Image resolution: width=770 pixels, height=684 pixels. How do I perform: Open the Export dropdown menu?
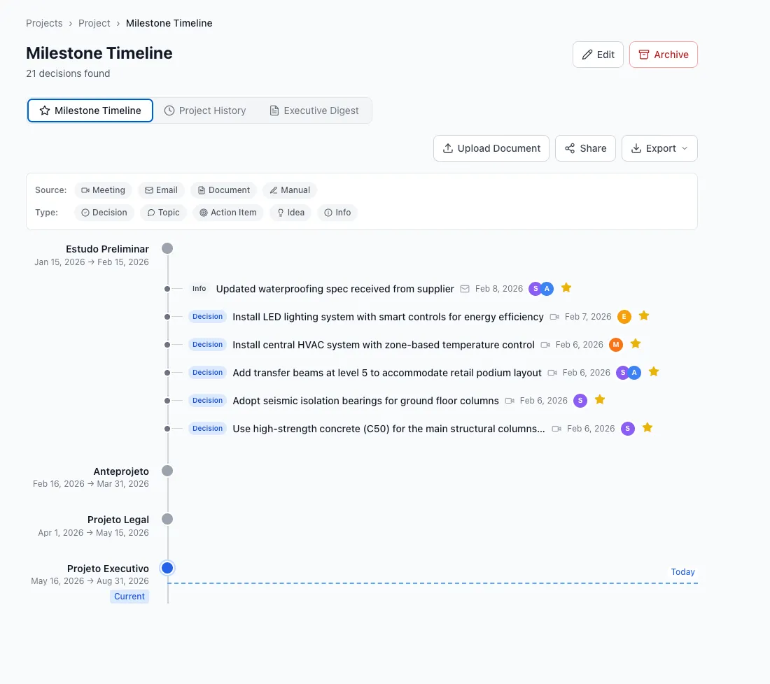click(x=659, y=148)
